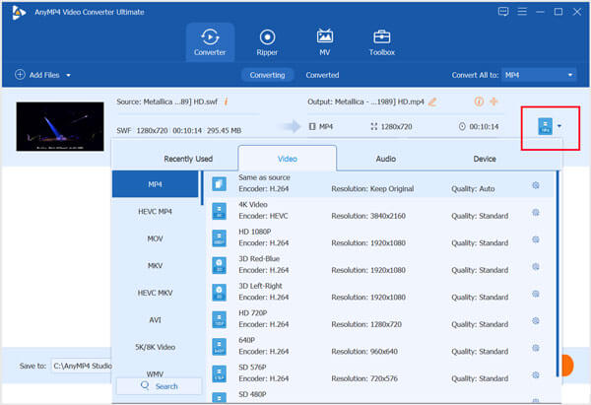Open settings gear for HD 720P

coord(536,321)
